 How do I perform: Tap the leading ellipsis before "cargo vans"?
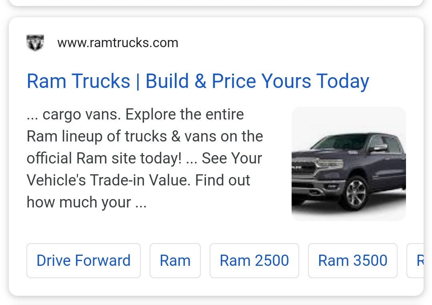[x=32, y=115]
